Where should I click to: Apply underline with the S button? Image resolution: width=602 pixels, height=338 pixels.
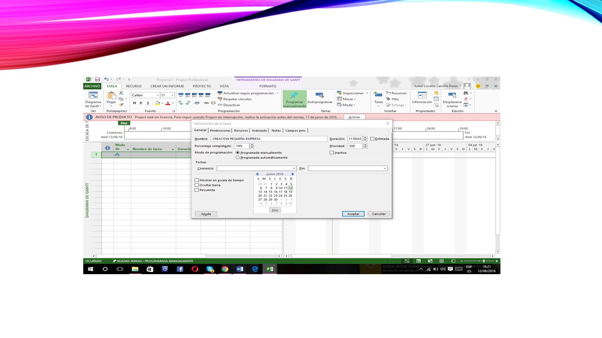(x=148, y=103)
